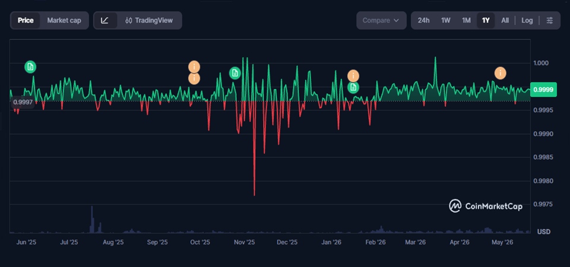Switch to the Price tab
Screen dimensions: 570x267
[26, 20]
